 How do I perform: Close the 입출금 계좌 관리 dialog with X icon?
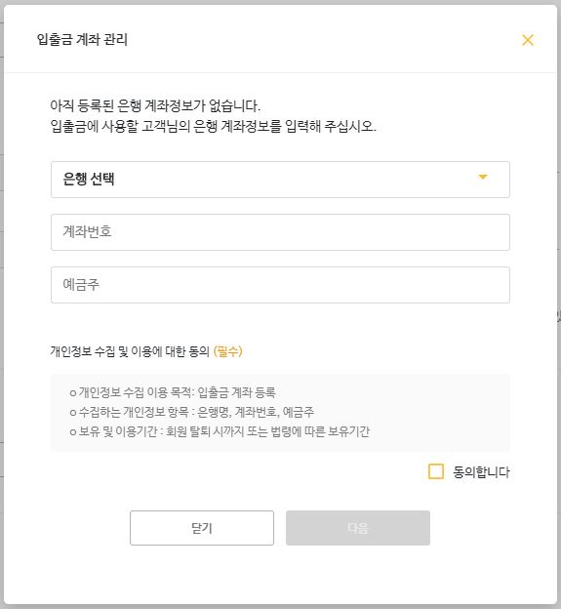click(528, 40)
